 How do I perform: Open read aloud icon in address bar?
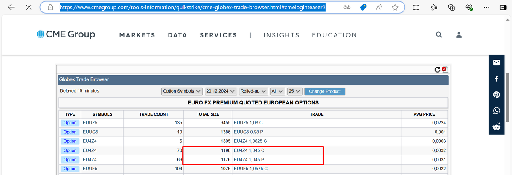click(379, 7)
